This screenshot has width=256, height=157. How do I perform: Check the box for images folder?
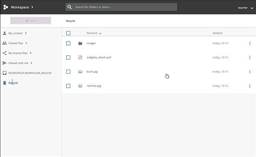(68, 43)
